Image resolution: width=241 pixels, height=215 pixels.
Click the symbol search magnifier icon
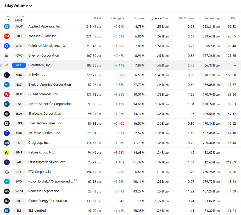pos(8,18)
